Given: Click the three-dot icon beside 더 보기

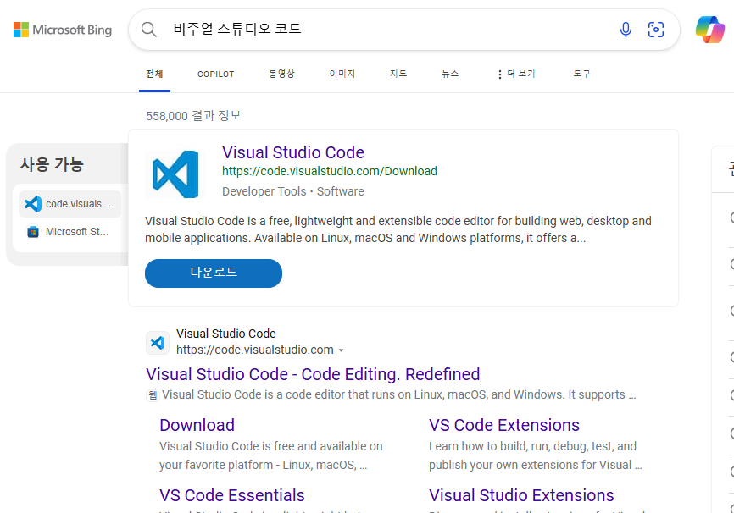Looking at the screenshot, I should click(499, 74).
